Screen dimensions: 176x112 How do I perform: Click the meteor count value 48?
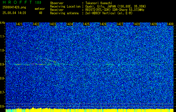click(x=41, y=13)
